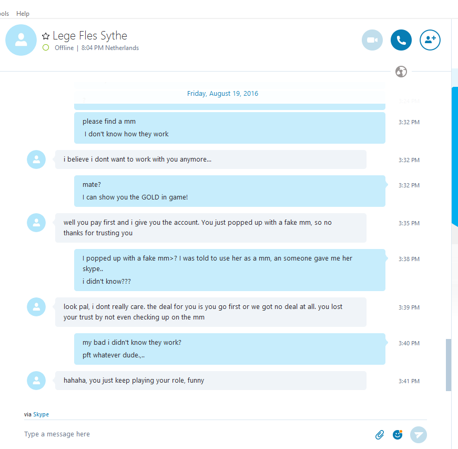Start a voice call
458x449 pixels.
pyautogui.click(x=401, y=40)
